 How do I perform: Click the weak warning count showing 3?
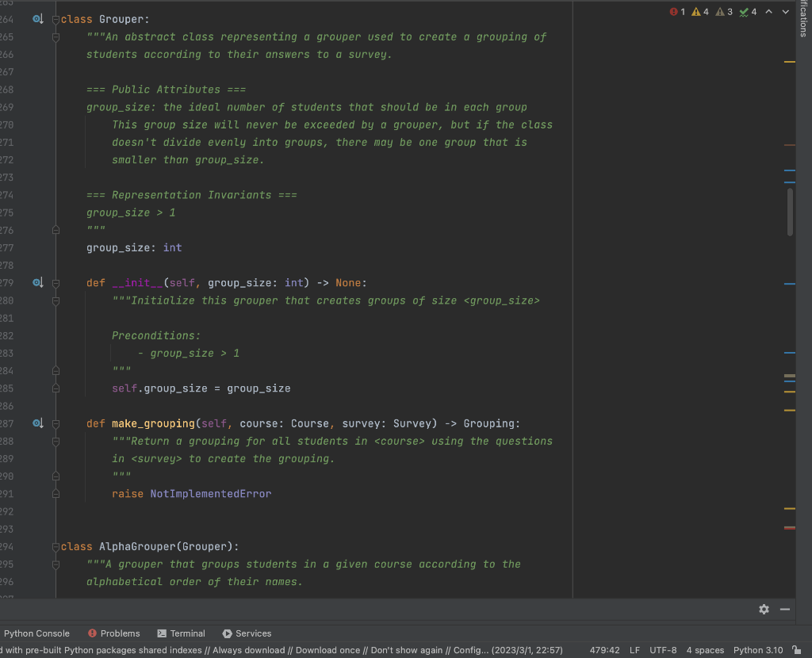pyautogui.click(x=724, y=12)
